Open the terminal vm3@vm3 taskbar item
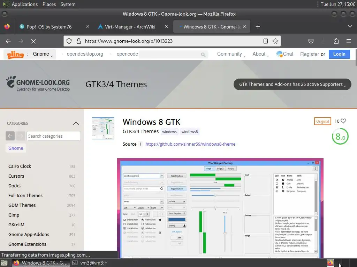The image size is (357, 267). (90, 263)
